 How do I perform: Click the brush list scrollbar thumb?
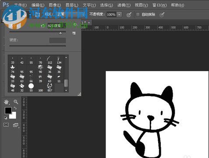pos(66,83)
